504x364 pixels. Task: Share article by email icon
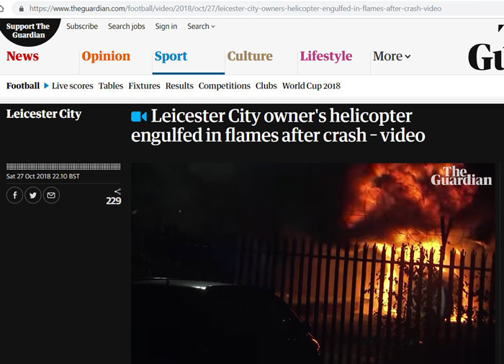coord(51,195)
